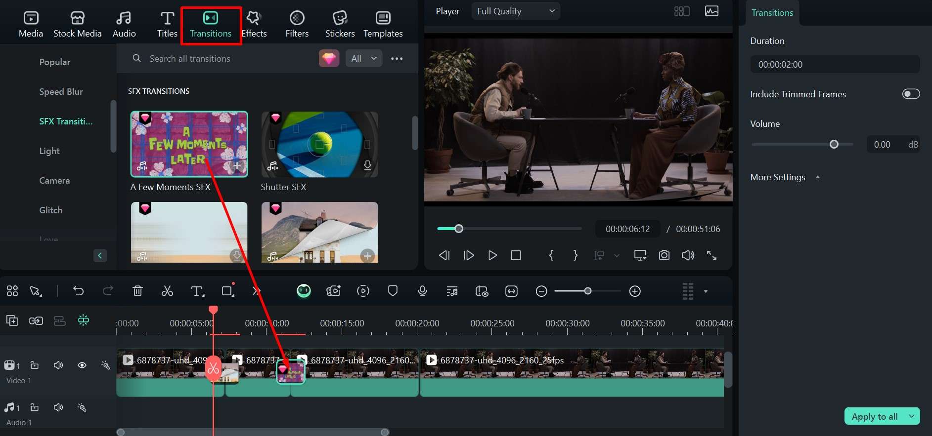Viewport: 932px width, 436px height.
Task: Toggle auto link chain icon
Action: tap(36, 320)
